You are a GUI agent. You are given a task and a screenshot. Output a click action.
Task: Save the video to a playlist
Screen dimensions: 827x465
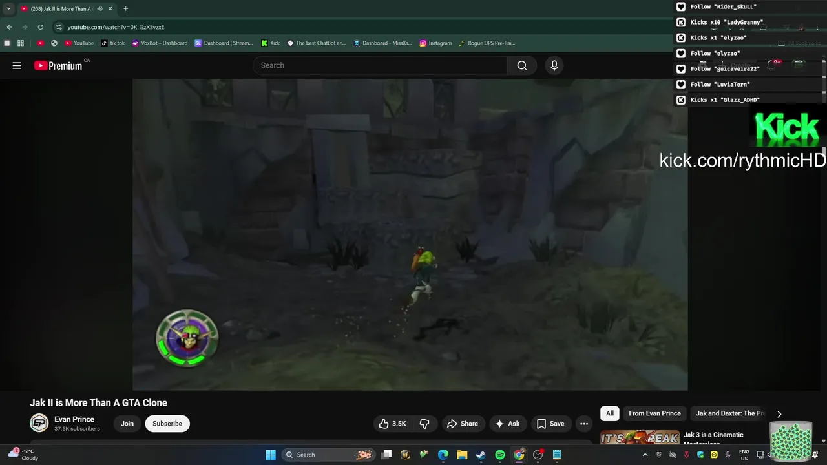coord(550,424)
